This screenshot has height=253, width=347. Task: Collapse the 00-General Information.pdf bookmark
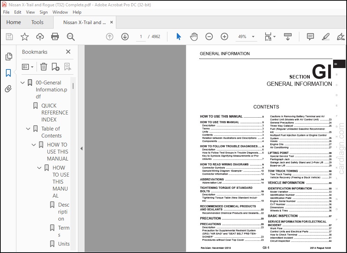point(22,83)
